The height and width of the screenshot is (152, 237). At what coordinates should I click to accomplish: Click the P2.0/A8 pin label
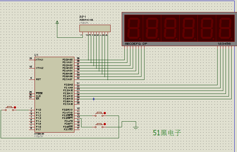coord(68,85)
